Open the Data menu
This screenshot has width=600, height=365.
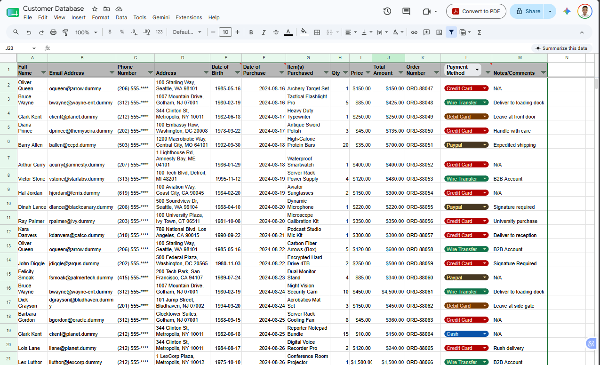click(121, 17)
